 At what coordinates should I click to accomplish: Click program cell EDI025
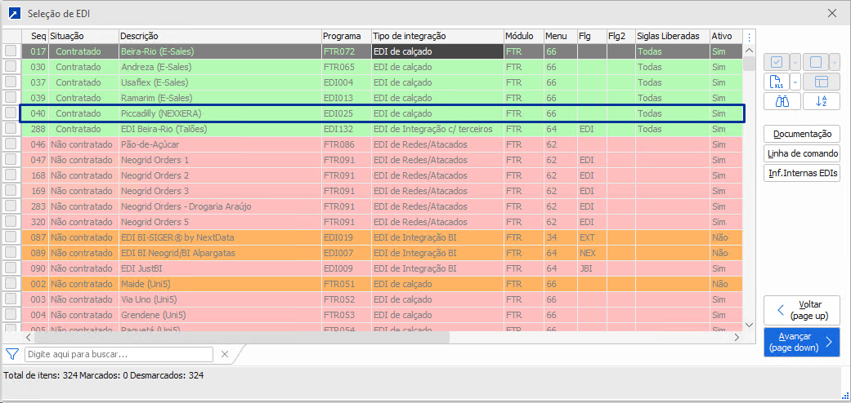click(346, 113)
